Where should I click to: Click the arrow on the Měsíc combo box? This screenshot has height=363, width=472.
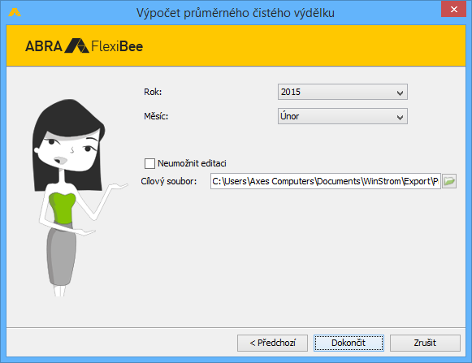point(400,117)
